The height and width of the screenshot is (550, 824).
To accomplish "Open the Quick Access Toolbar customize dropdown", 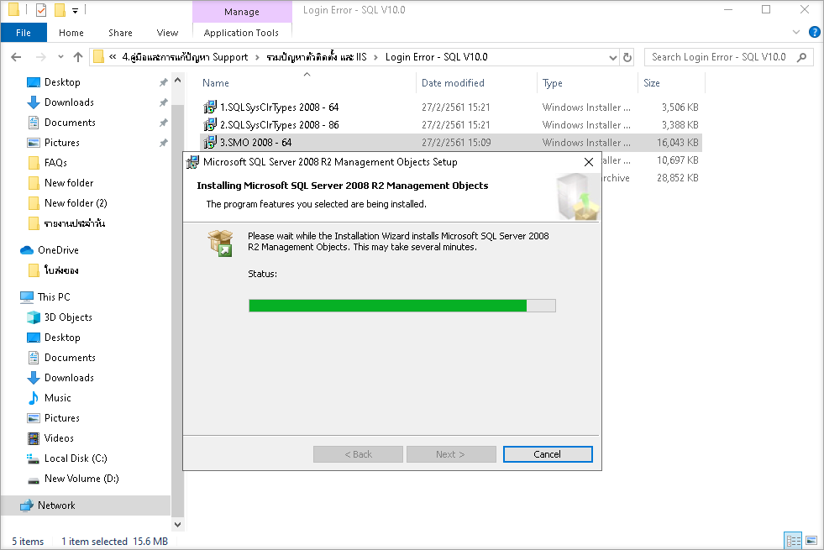I will [x=75, y=10].
